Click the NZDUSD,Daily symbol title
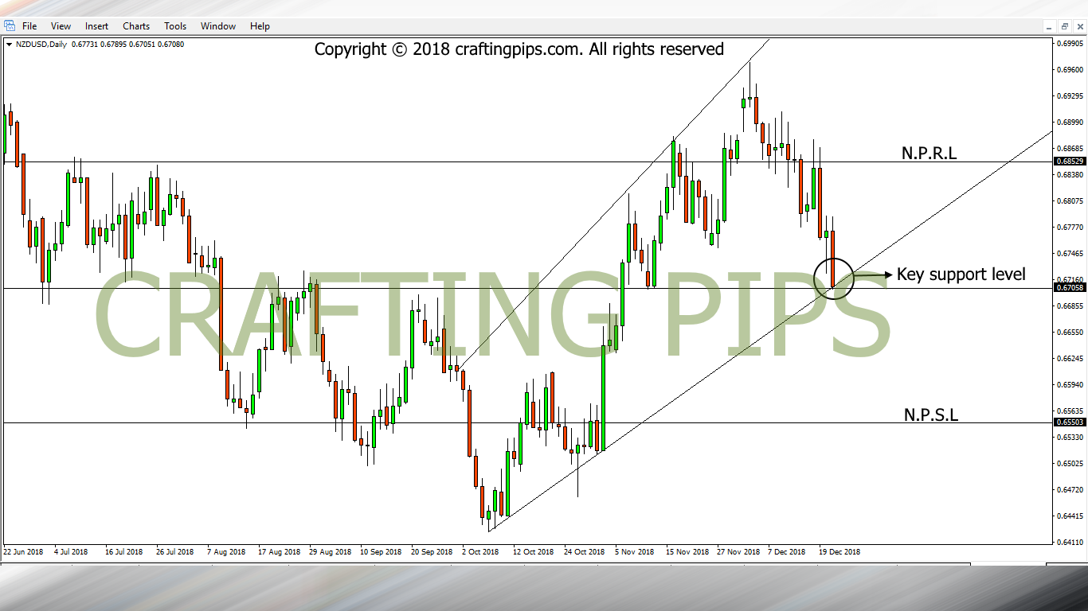 pos(41,45)
